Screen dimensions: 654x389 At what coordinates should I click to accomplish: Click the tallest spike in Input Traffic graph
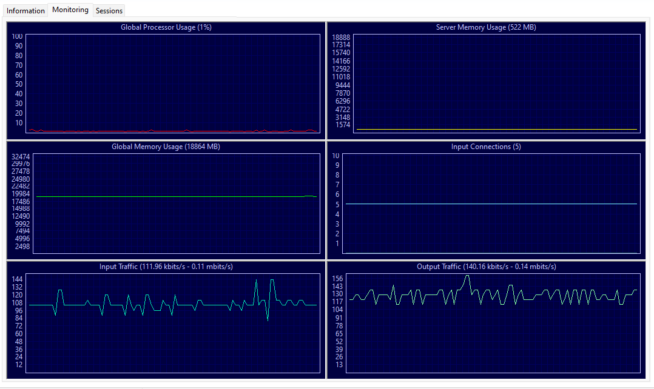[271, 279]
